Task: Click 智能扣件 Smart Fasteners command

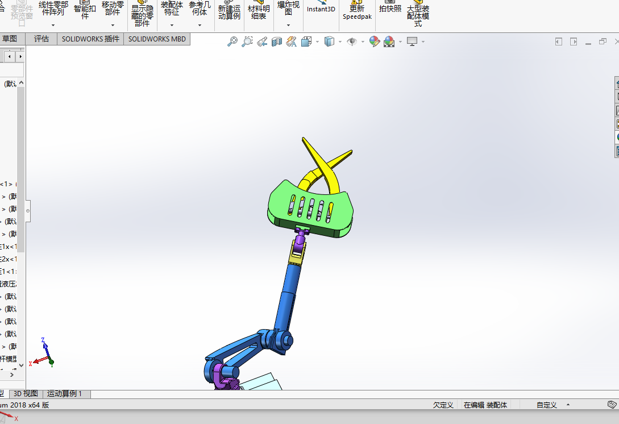Action: 85,10
